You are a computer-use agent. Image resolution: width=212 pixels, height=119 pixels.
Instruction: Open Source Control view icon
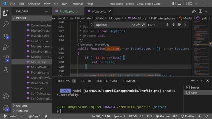click(6, 36)
